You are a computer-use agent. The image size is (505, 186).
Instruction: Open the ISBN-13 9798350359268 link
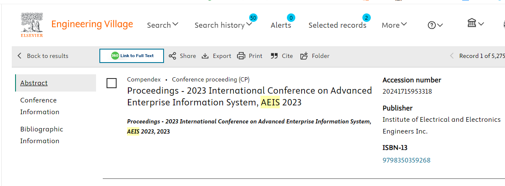(406, 160)
